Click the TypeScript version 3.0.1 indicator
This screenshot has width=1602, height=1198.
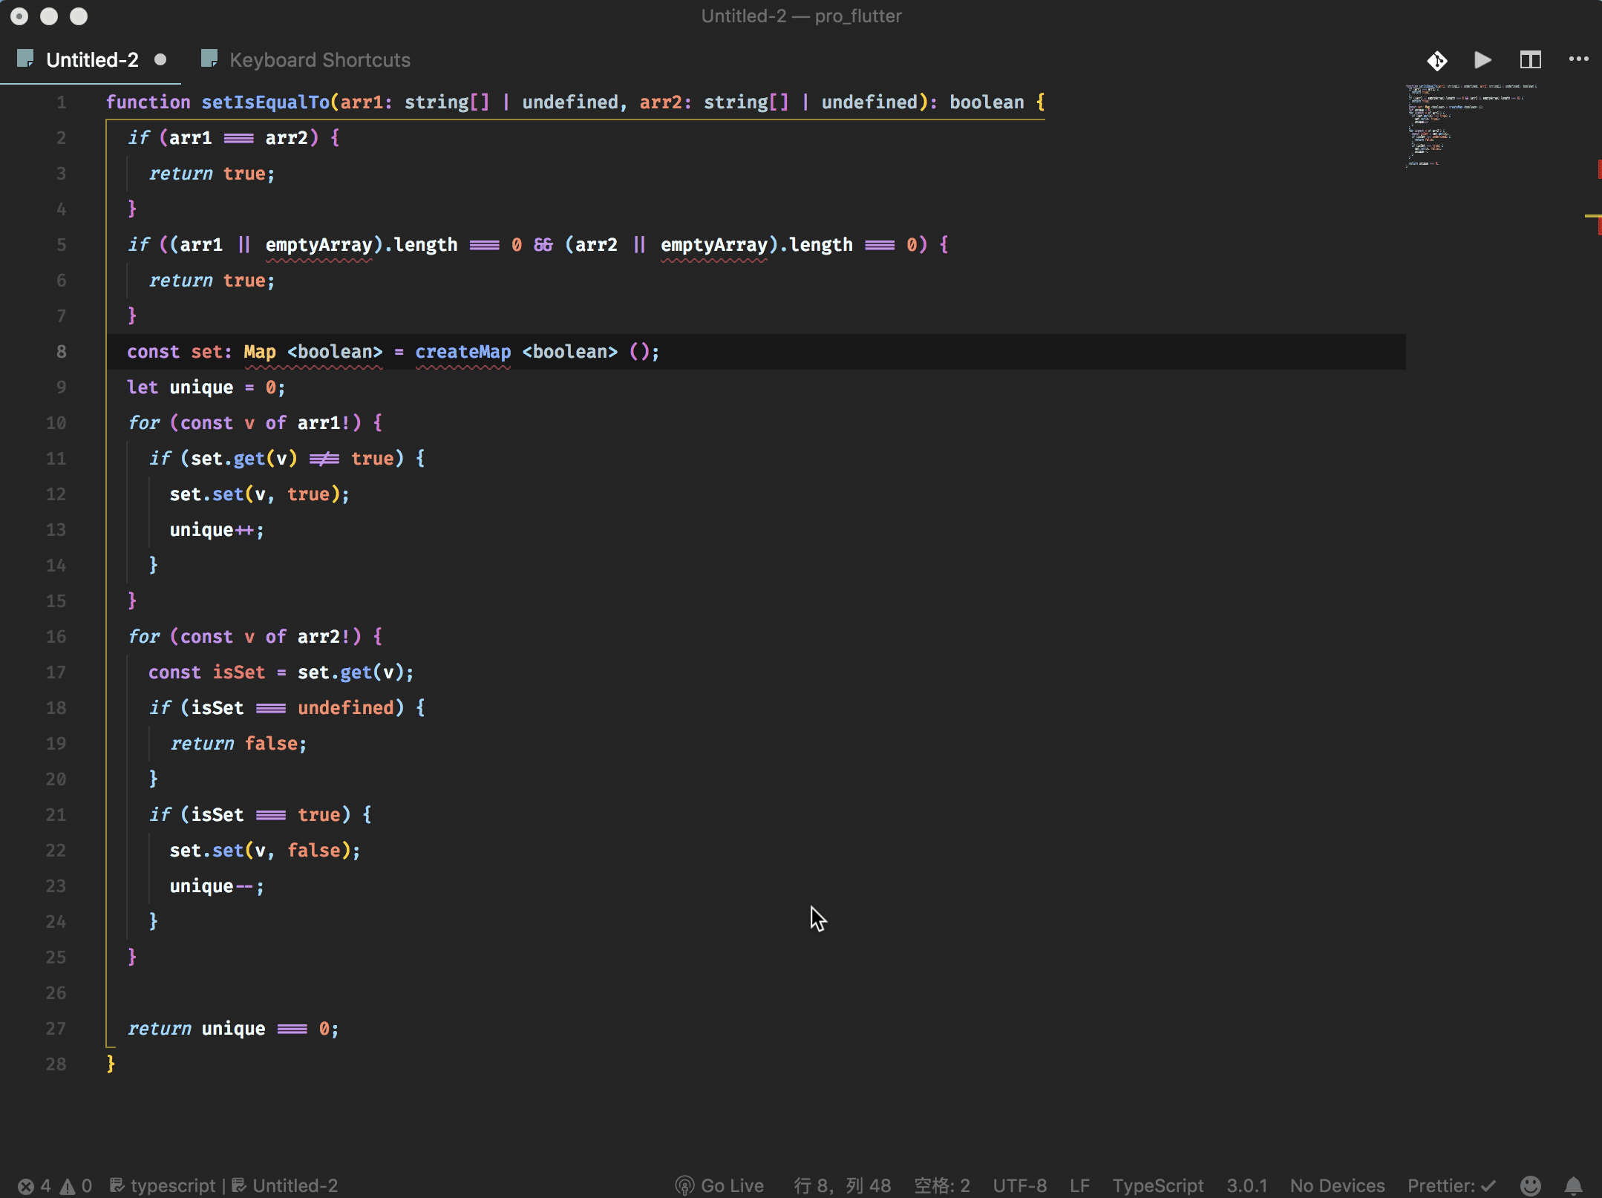coord(1246,1185)
